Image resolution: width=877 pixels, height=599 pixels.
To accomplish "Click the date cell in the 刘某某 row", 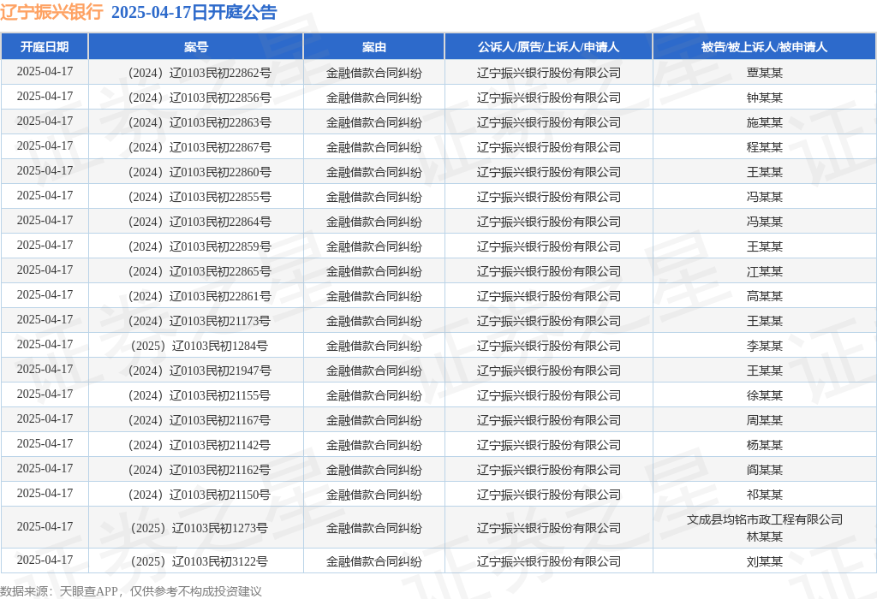I will click(x=45, y=560).
